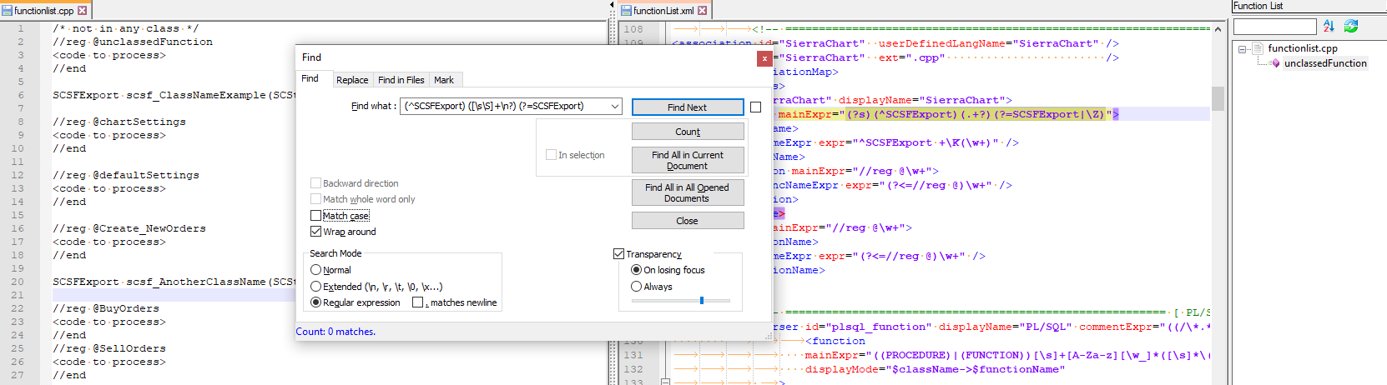
Task: Select unclassedFunction in the Function List
Action: point(1325,63)
